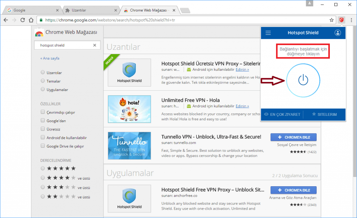Go to homepage using the home icon
Viewport: 357px width, 218px height.
coord(31,20)
